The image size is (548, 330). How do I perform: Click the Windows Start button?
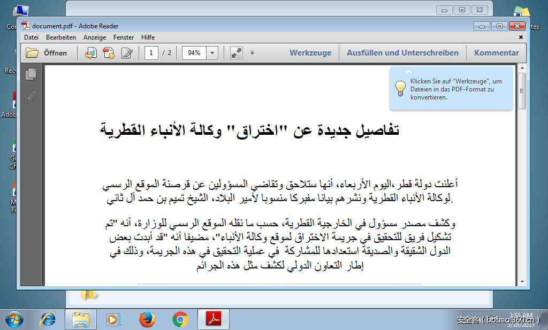[x=14, y=320]
